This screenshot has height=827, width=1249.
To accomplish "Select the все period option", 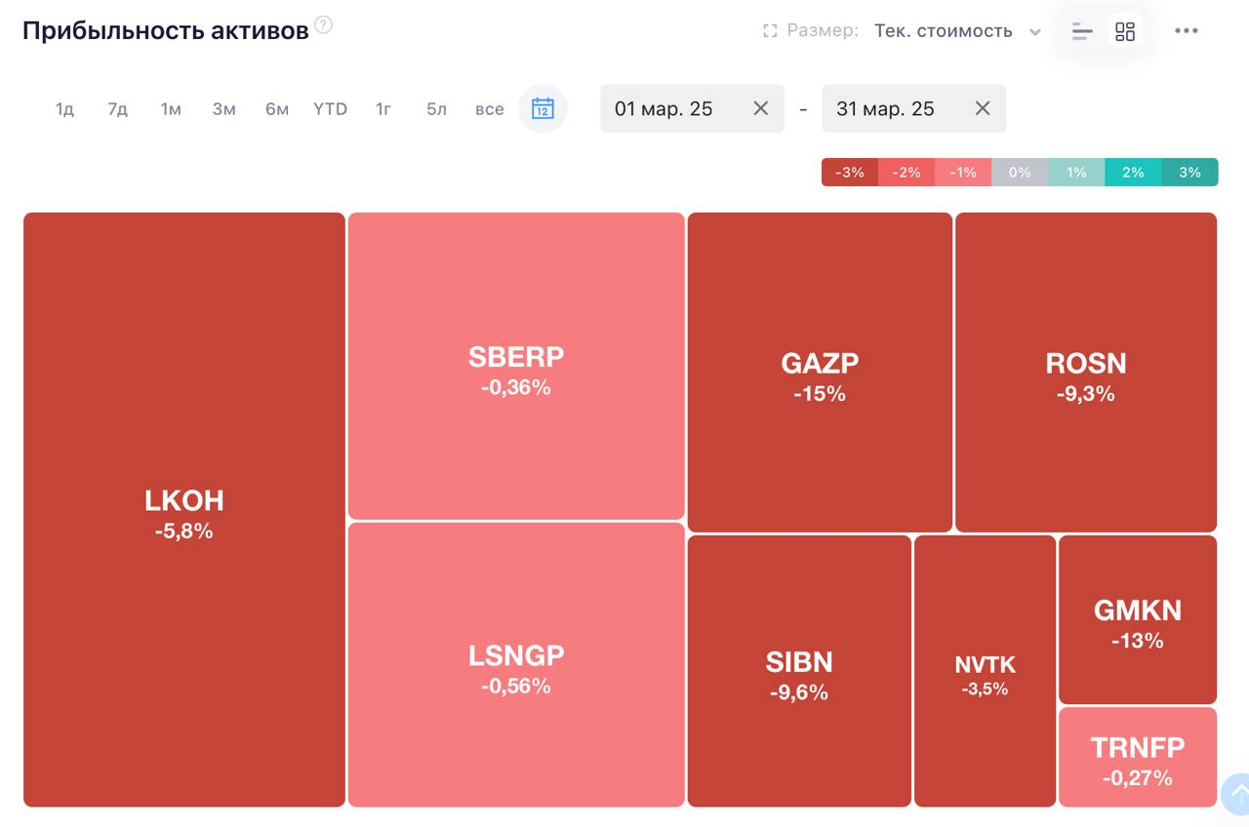I will [490, 109].
